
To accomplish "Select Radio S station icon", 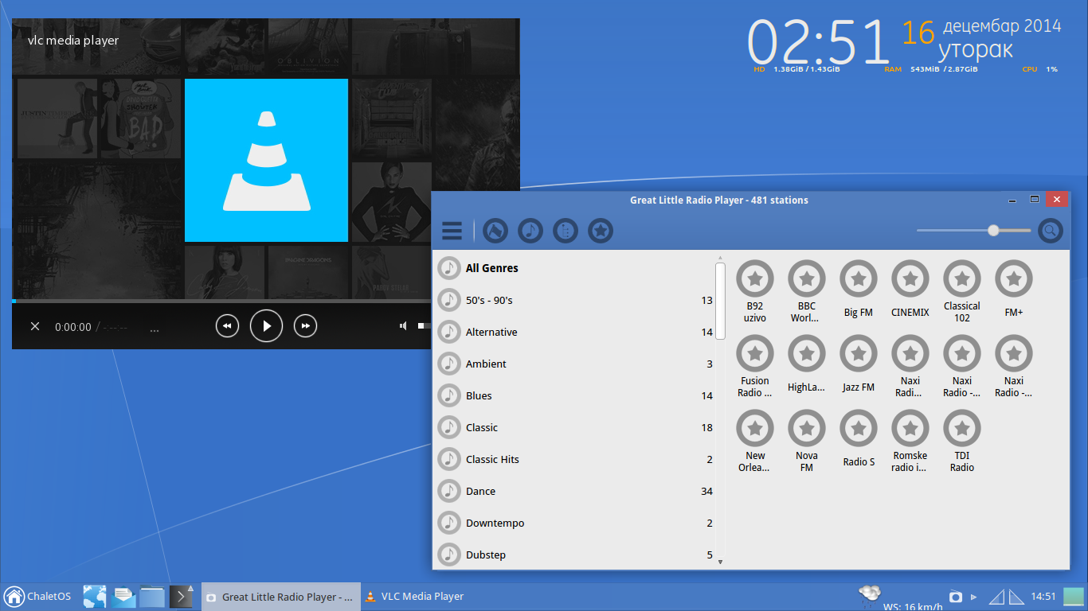I will 859,428.
